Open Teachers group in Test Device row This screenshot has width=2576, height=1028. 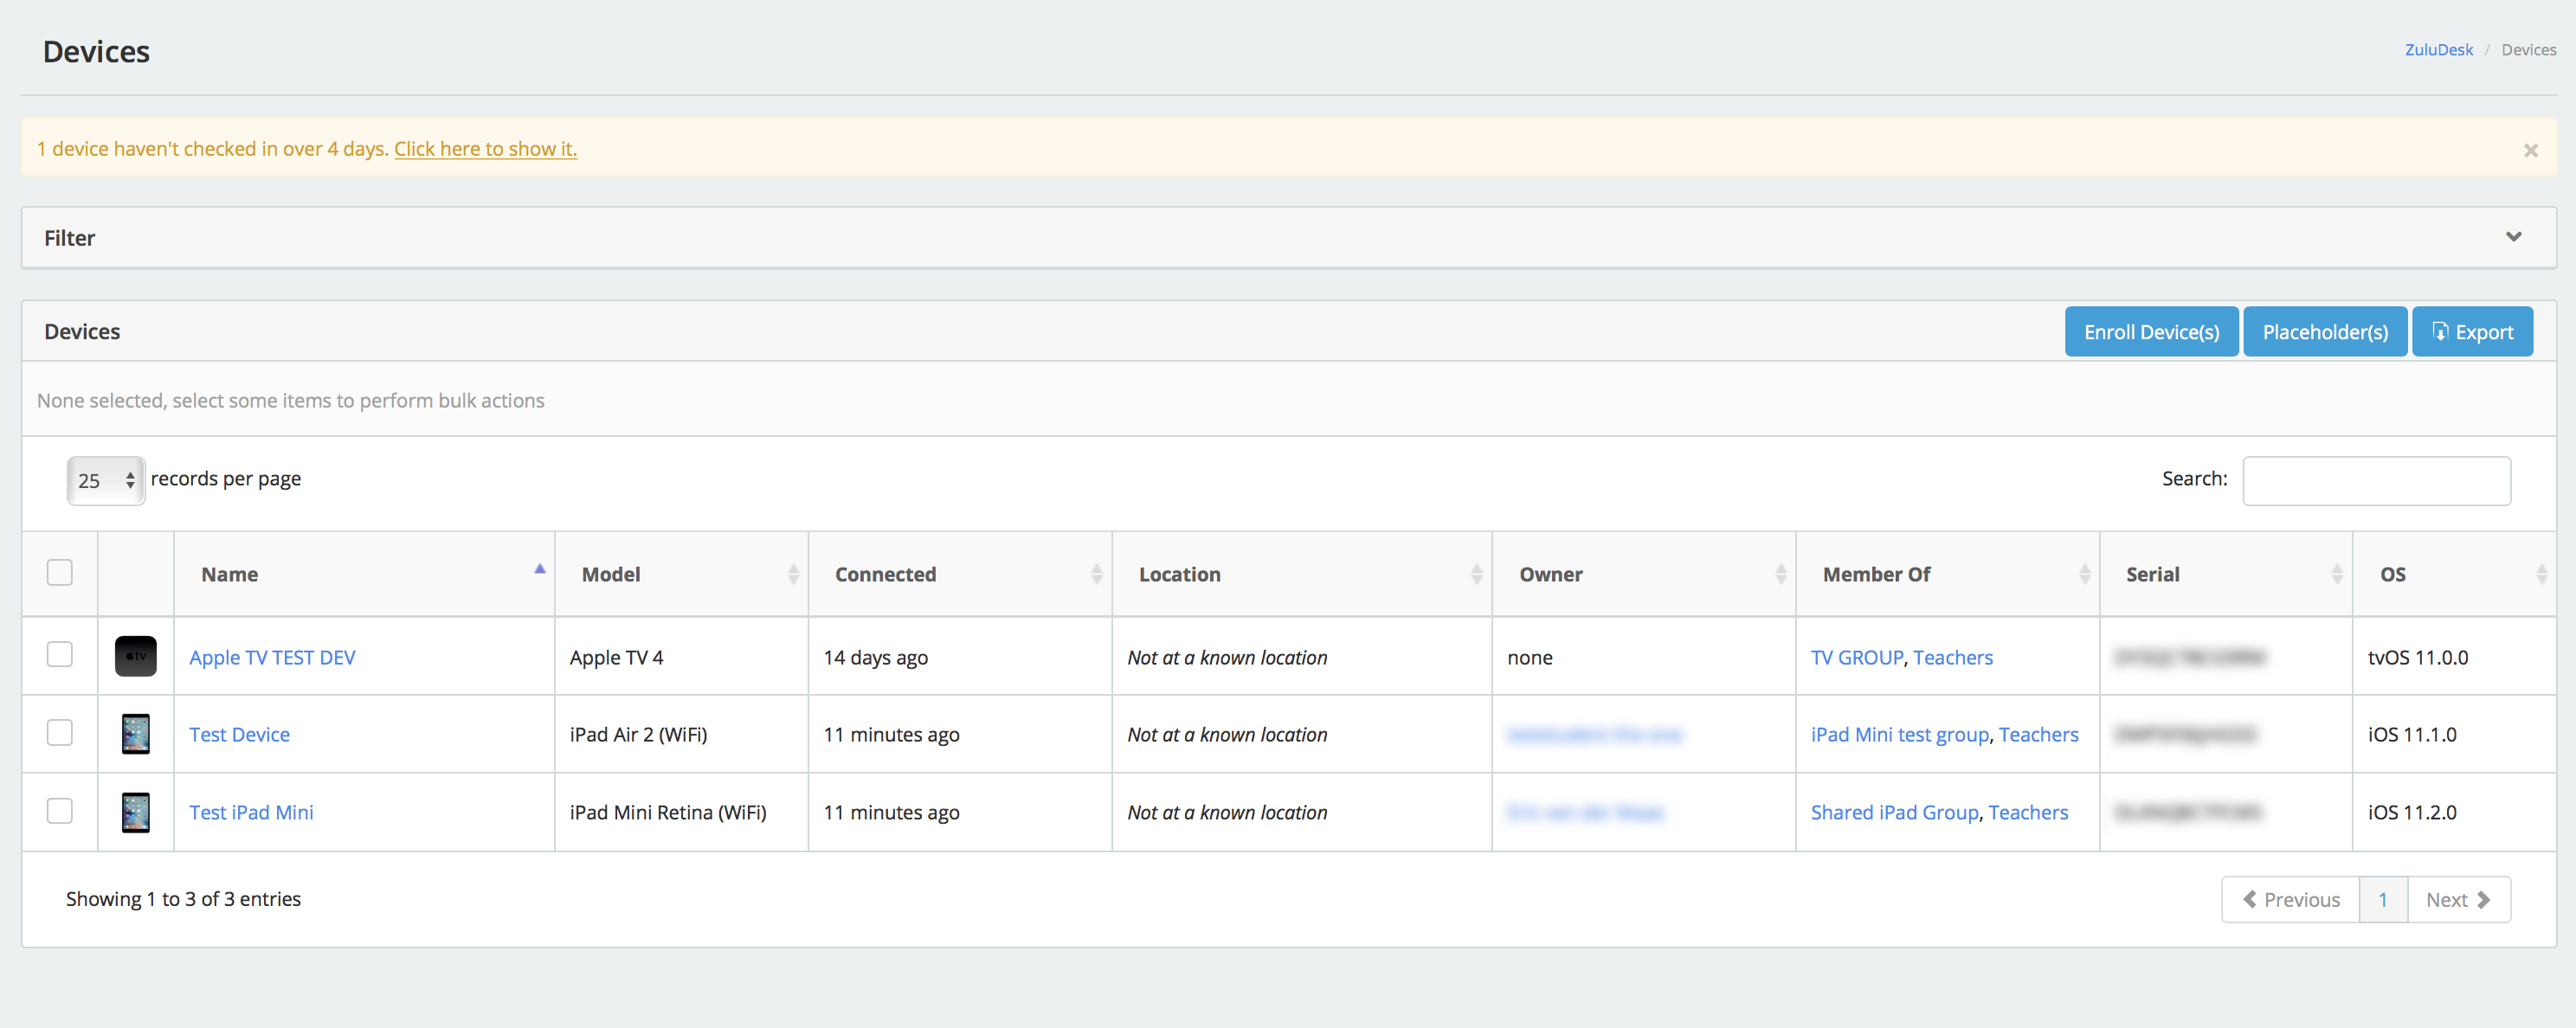point(2038,734)
